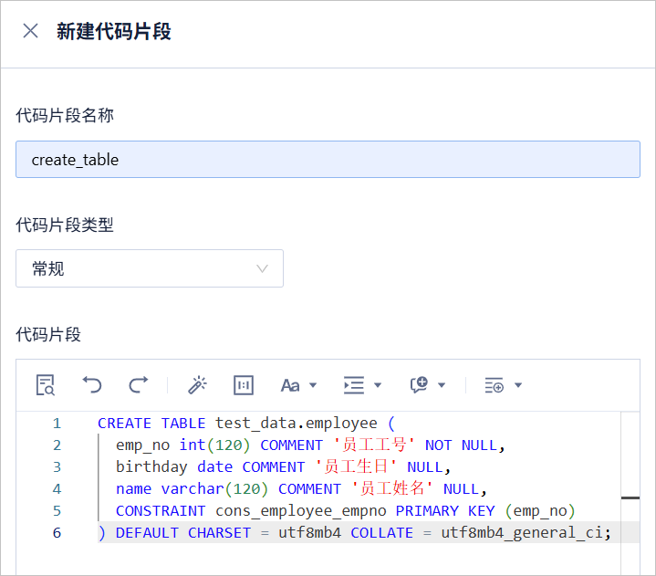Click the Aa text case icon
656x576 pixels.
tap(290, 385)
